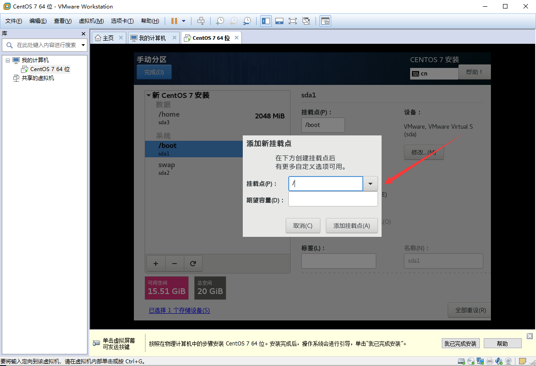Click 完成(D) button in installer
The height and width of the screenshot is (366, 536).
coord(154,72)
